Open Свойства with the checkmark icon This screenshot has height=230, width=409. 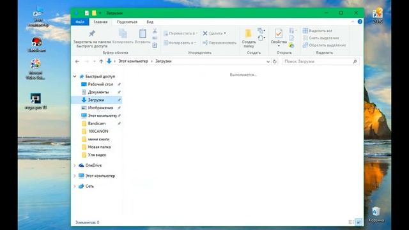(279, 33)
